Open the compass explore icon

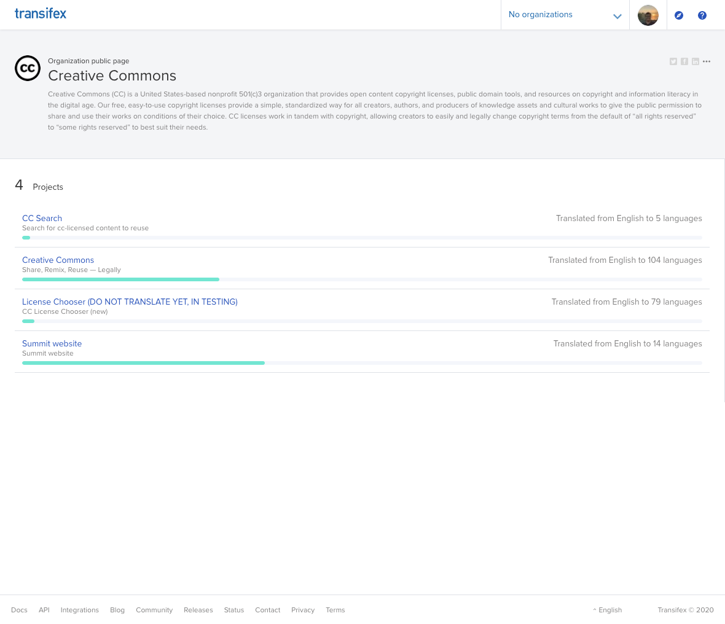(679, 15)
